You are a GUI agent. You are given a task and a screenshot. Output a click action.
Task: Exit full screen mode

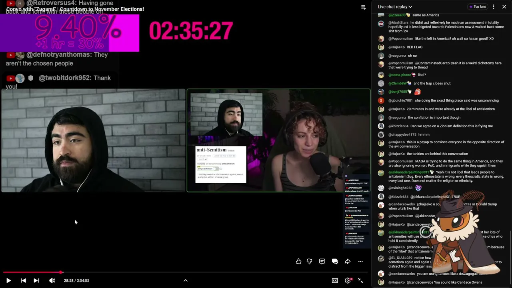[360, 280]
